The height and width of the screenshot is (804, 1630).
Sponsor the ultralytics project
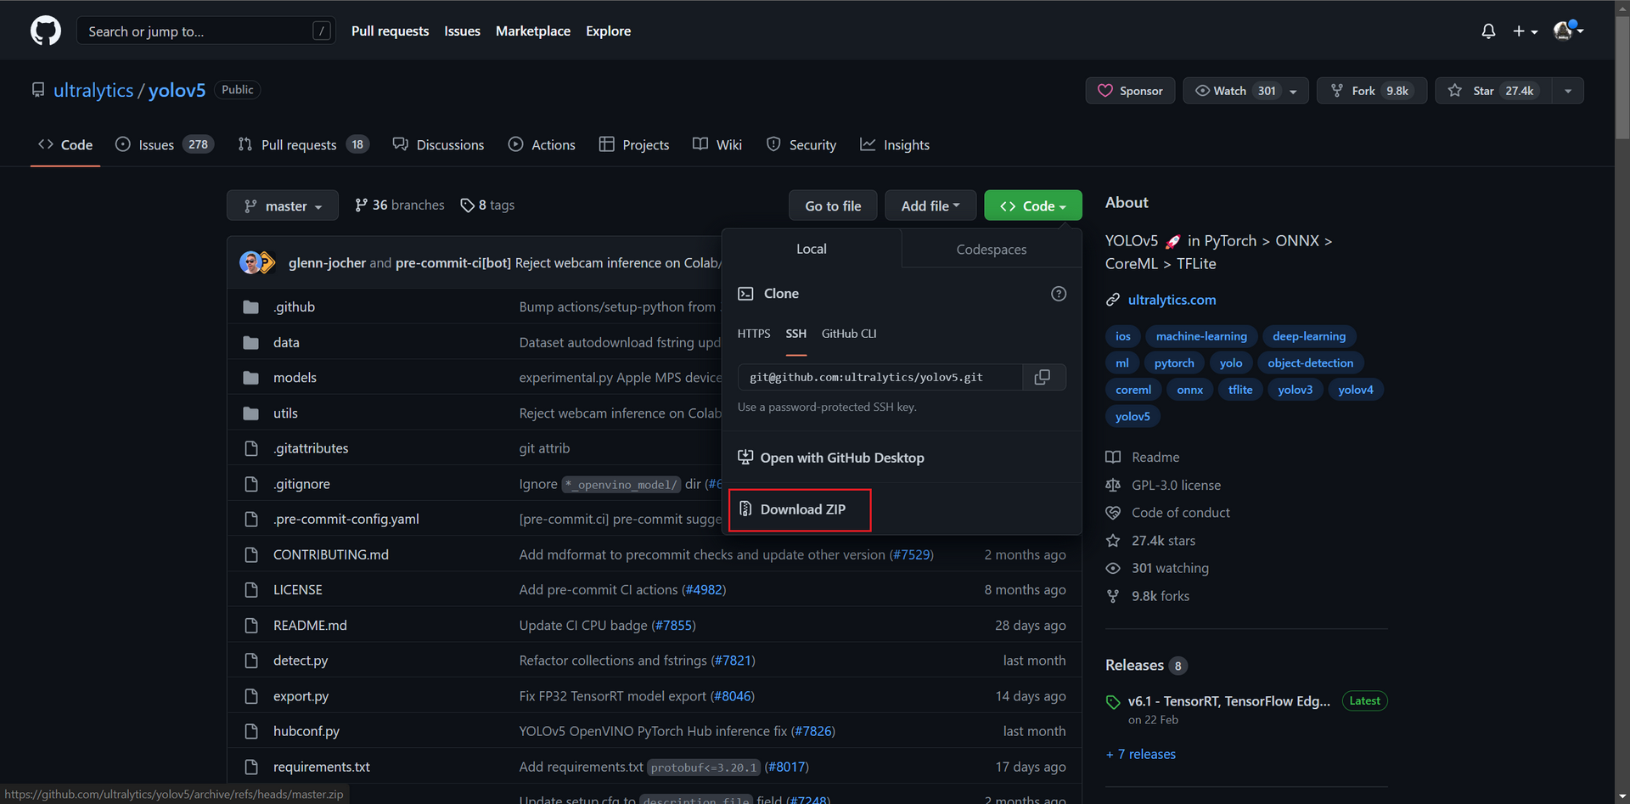pos(1130,91)
